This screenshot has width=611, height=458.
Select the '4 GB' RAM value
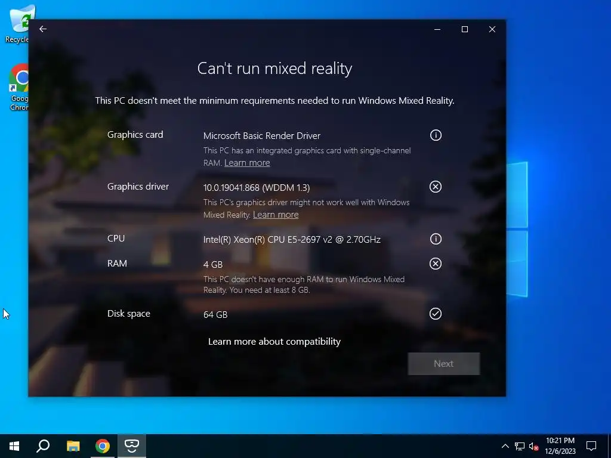(213, 265)
